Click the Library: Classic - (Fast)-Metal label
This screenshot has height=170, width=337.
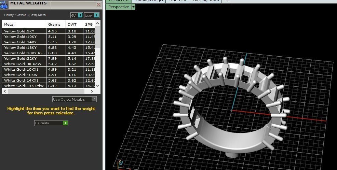25,15
